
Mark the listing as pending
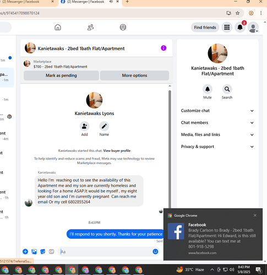pyautogui.click(x=61, y=75)
